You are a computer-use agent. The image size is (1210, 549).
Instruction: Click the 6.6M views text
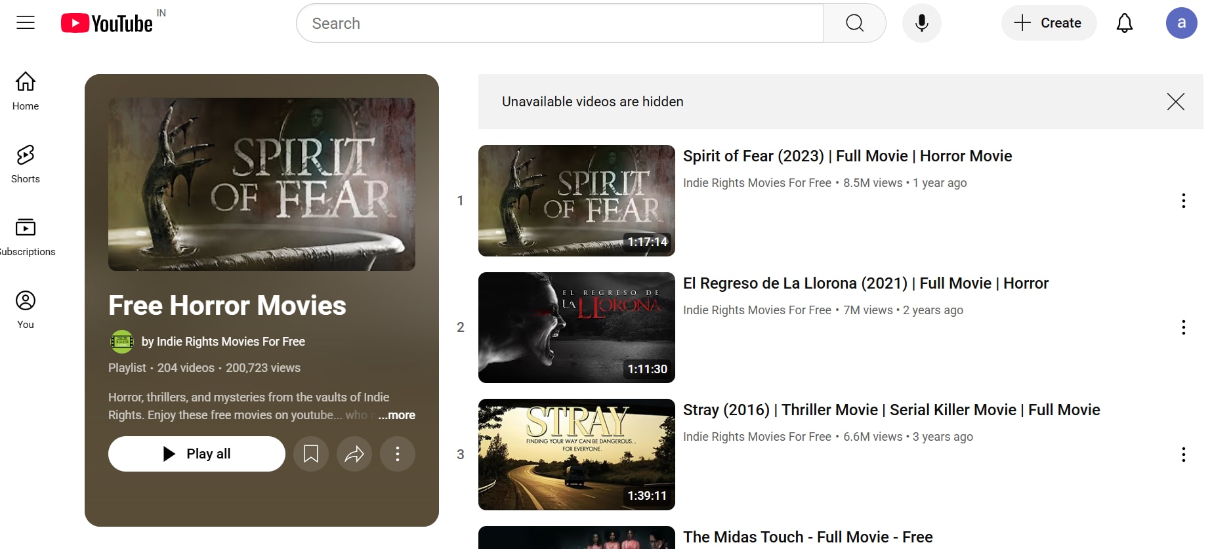(873, 437)
